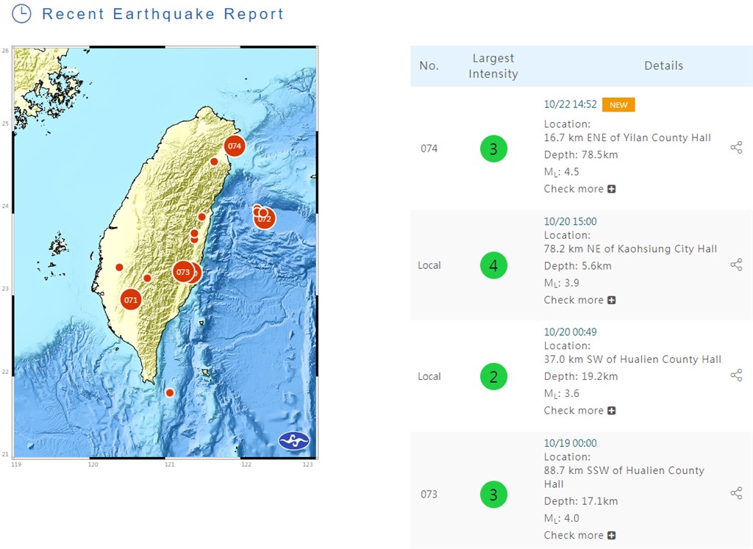Click the intensity 2 badge for the Hualien quake
Screen dimensions: 753x549
pyautogui.click(x=493, y=376)
